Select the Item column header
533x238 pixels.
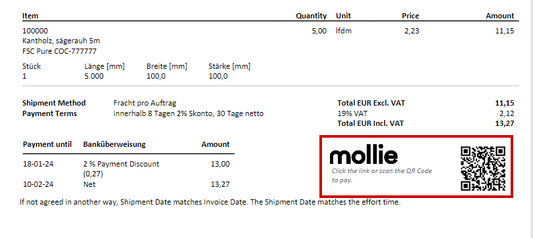pyautogui.click(x=30, y=16)
